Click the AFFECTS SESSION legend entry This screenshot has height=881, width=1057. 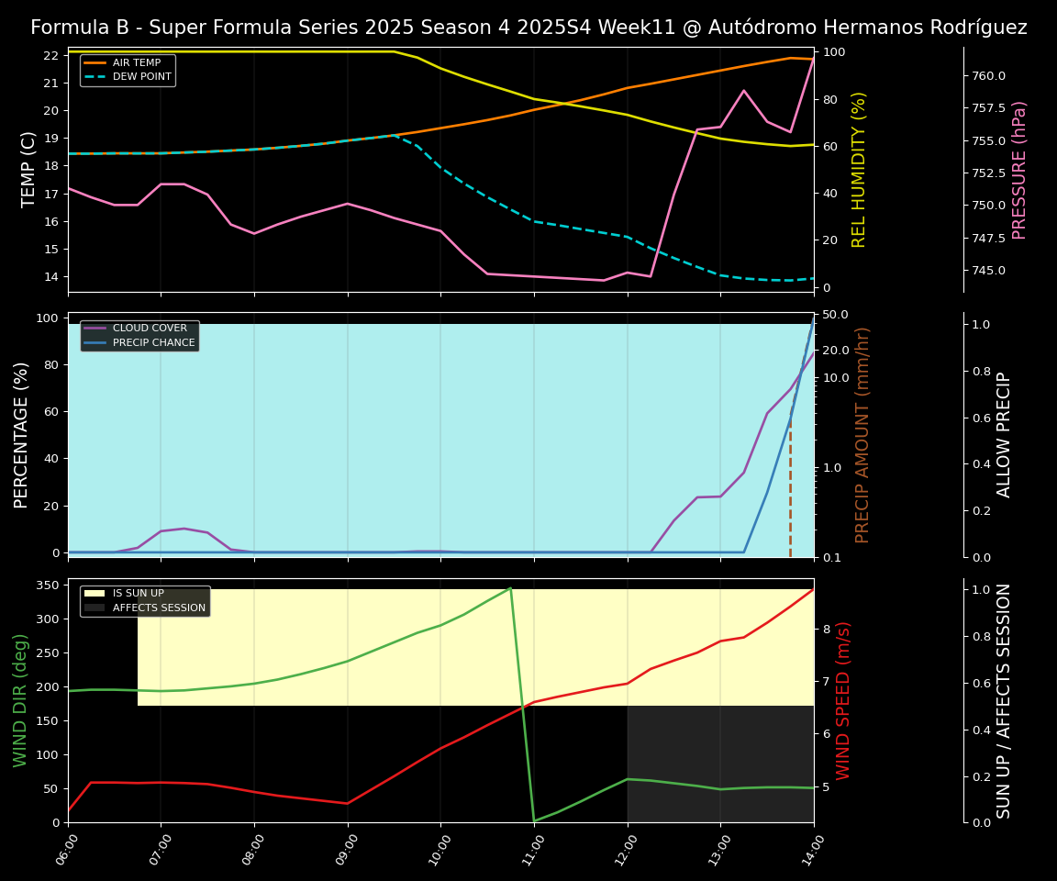[x=145, y=608]
